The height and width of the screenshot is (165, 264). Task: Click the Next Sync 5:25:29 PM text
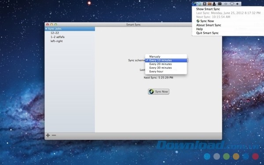158,77
